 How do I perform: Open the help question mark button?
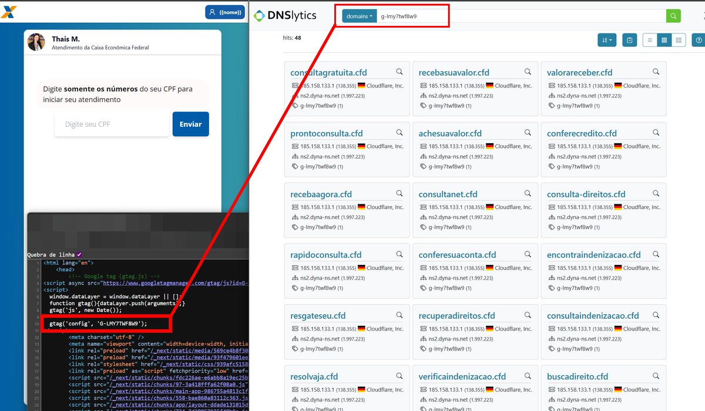(699, 40)
